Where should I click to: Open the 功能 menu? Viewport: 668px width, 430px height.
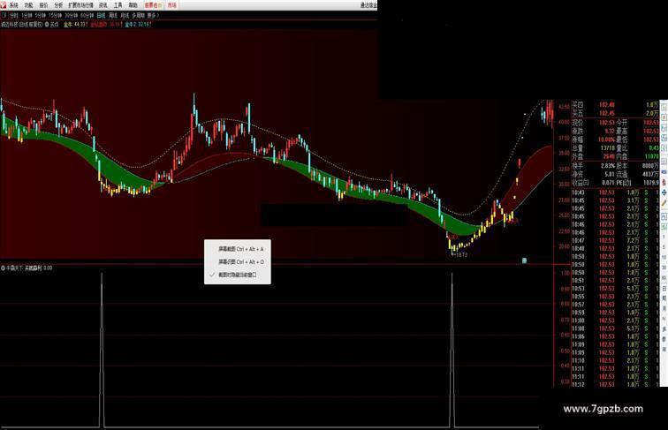click(28, 5)
